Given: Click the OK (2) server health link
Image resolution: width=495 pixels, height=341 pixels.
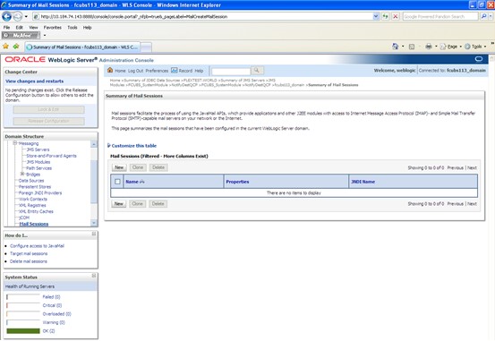Looking at the screenshot, I should click(x=48, y=331).
